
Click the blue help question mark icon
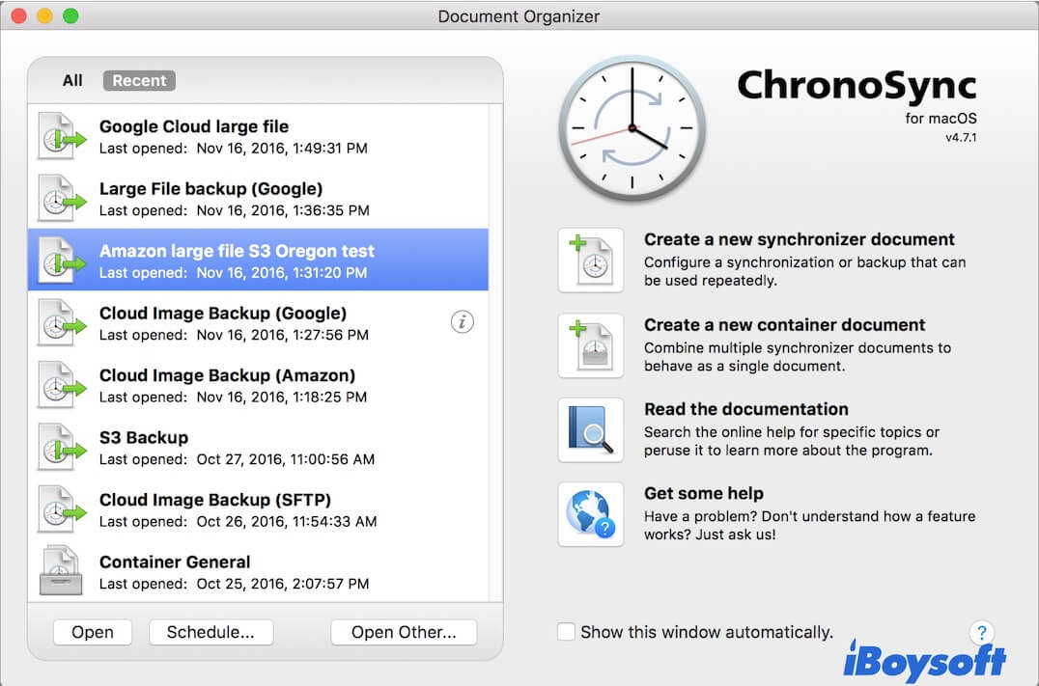981,633
